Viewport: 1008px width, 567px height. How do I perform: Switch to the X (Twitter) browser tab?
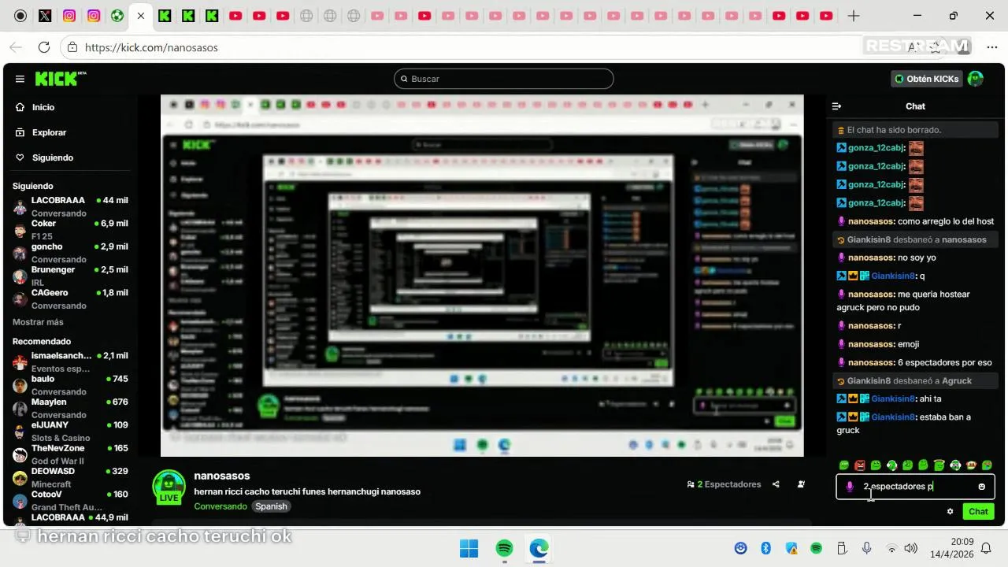pos(45,16)
